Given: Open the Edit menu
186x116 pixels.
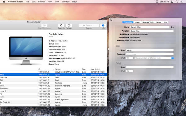Looking at the screenshot, I should point(33,2).
